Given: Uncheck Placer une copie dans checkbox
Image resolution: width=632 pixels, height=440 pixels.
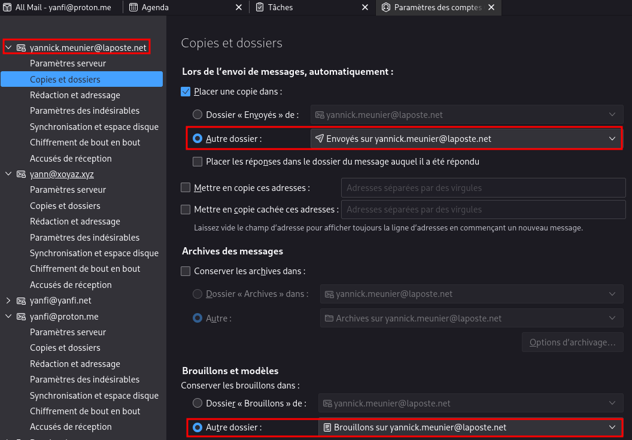Looking at the screenshot, I should [x=186, y=92].
